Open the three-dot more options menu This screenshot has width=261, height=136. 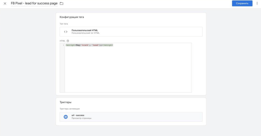tap(257, 3)
